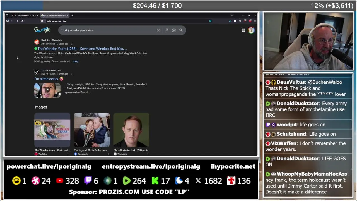Play the TikTok video thumbnail
The image size is (357, 201).
click(47, 90)
